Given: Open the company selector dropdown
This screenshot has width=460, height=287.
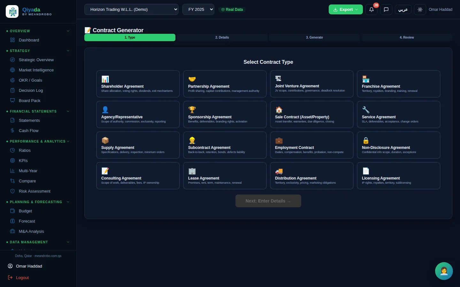Looking at the screenshot, I should pos(131,10).
